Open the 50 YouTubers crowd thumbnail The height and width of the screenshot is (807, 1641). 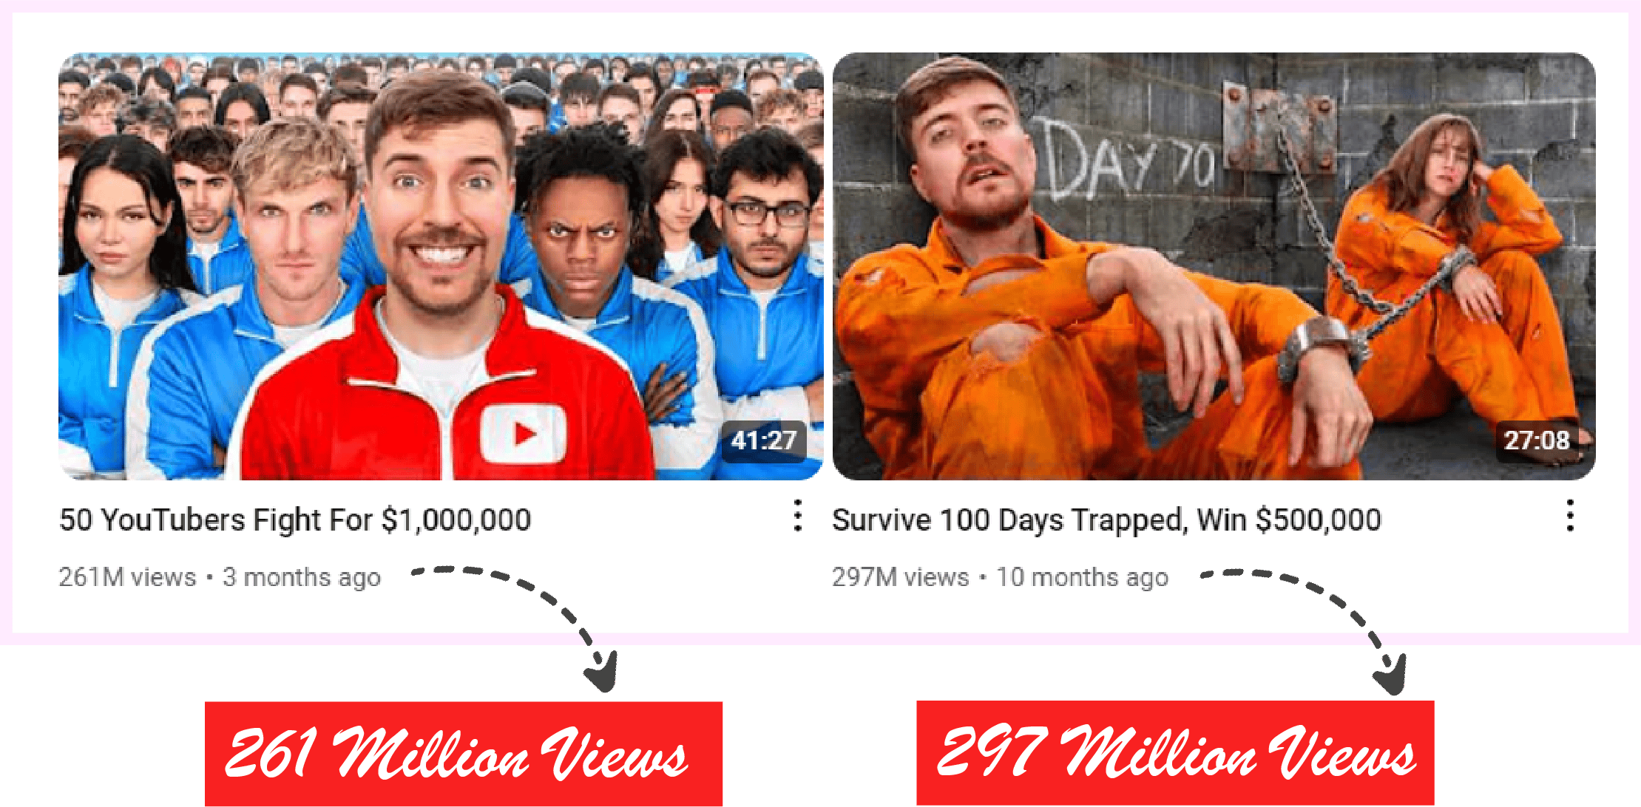click(x=441, y=266)
